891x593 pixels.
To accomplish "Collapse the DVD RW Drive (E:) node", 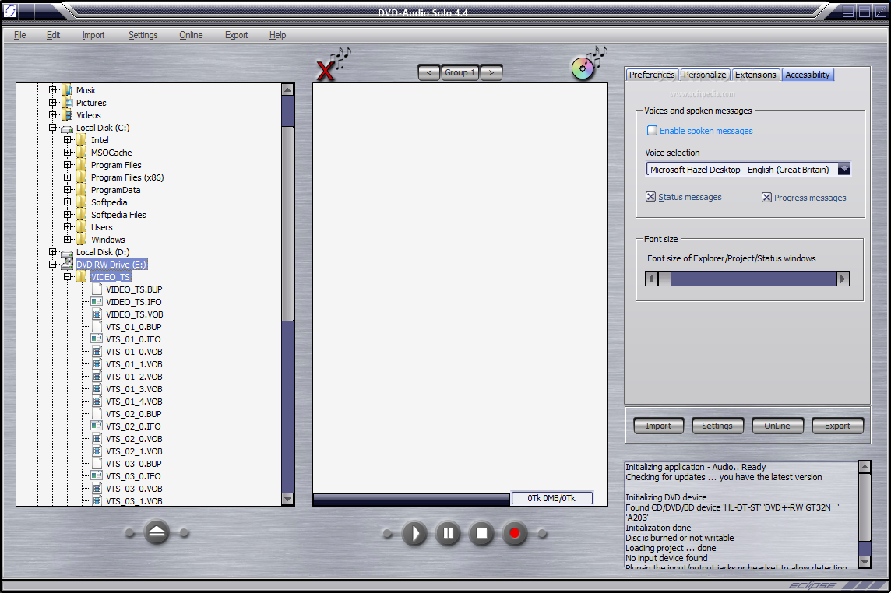I will pyautogui.click(x=52, y=264).
